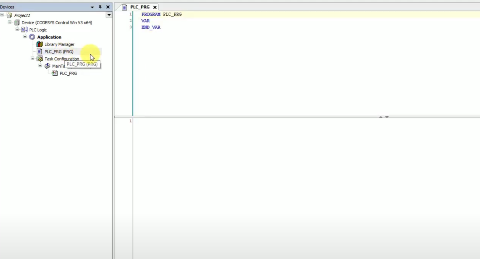Image resolution: width=480 pixels, height=259 pixels.
Task: Click the Project1 root node icon
Action: coord(9,15)
